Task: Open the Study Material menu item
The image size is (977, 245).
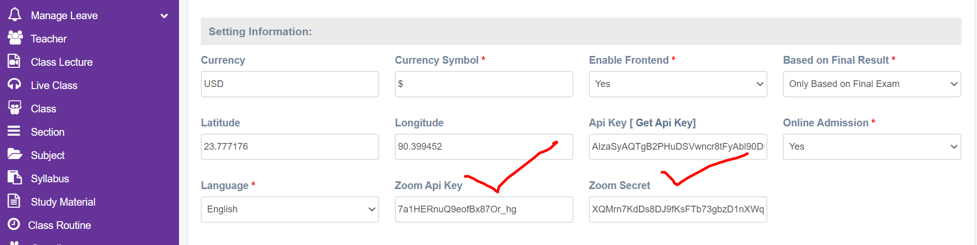Action: point(63,202)
